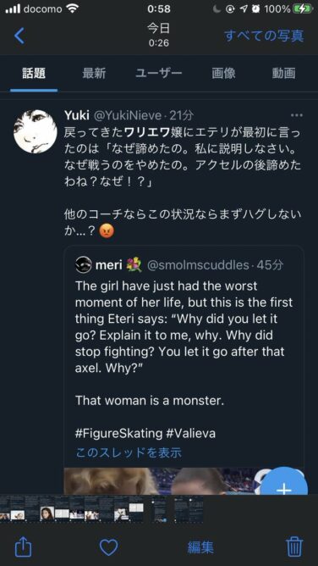Open Yuki's profile avatar
The image size is (318, 566).
coord(36,131)
